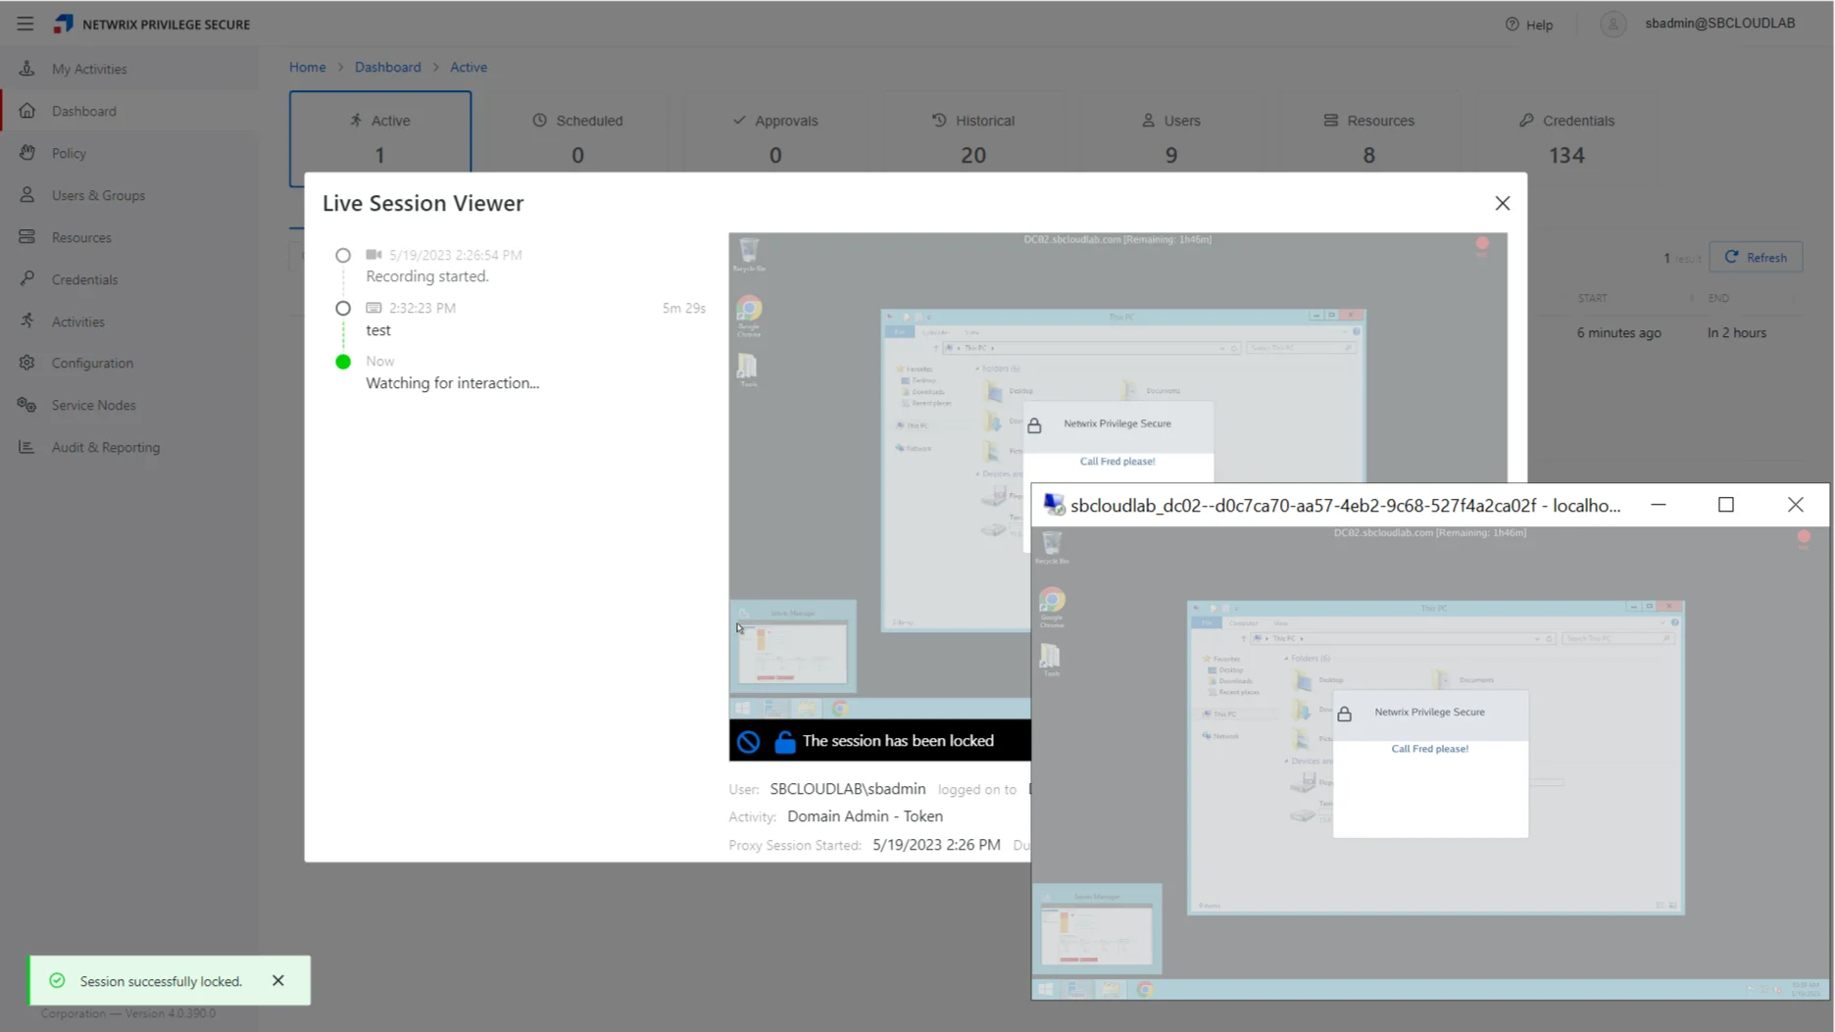The width and height of the screenshot is (1835, 1032).
Task: Click the Domain Admin - Token activity
Action: point(865,816)
